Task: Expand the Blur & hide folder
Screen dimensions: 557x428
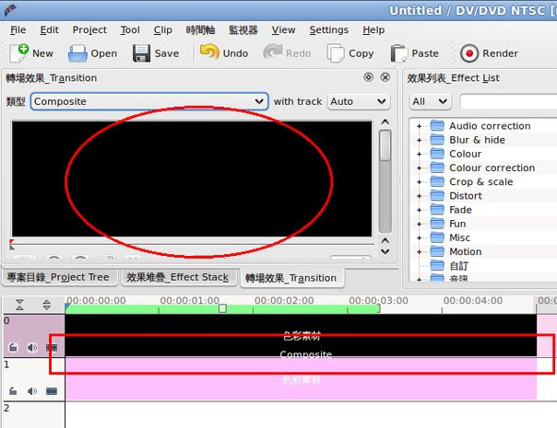Action: 420,140
